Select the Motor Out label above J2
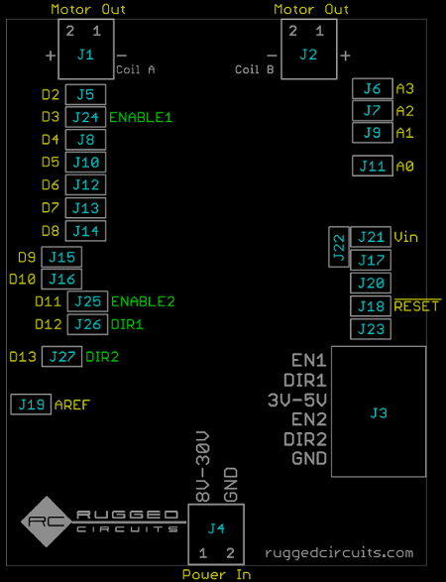The width and height of the screenshot is (446, 582). (311, 9)
